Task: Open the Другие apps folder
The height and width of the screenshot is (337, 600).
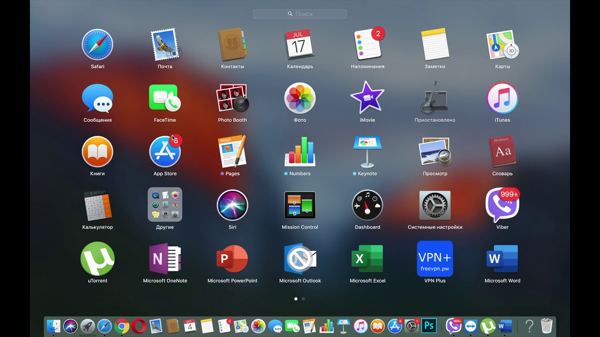Action: (165, 205)
